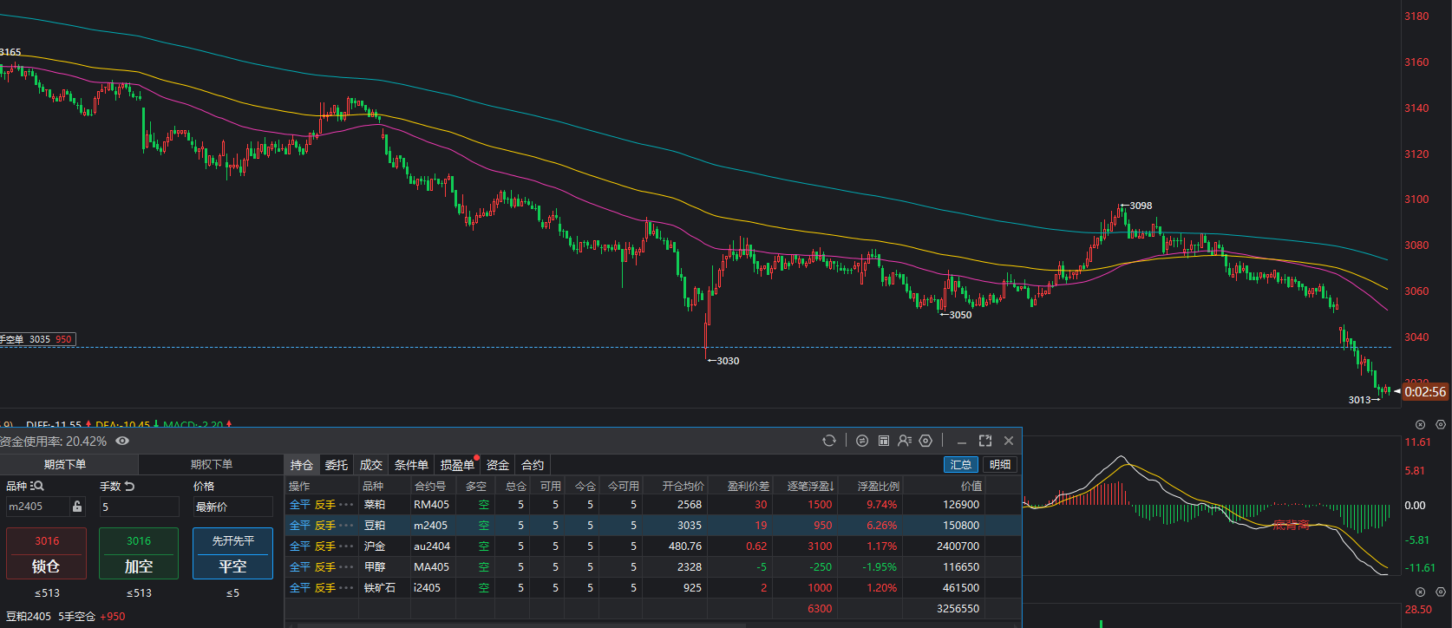Open the 持仓 tab
Screen dimensions: 1452x628
click(302, 465)
